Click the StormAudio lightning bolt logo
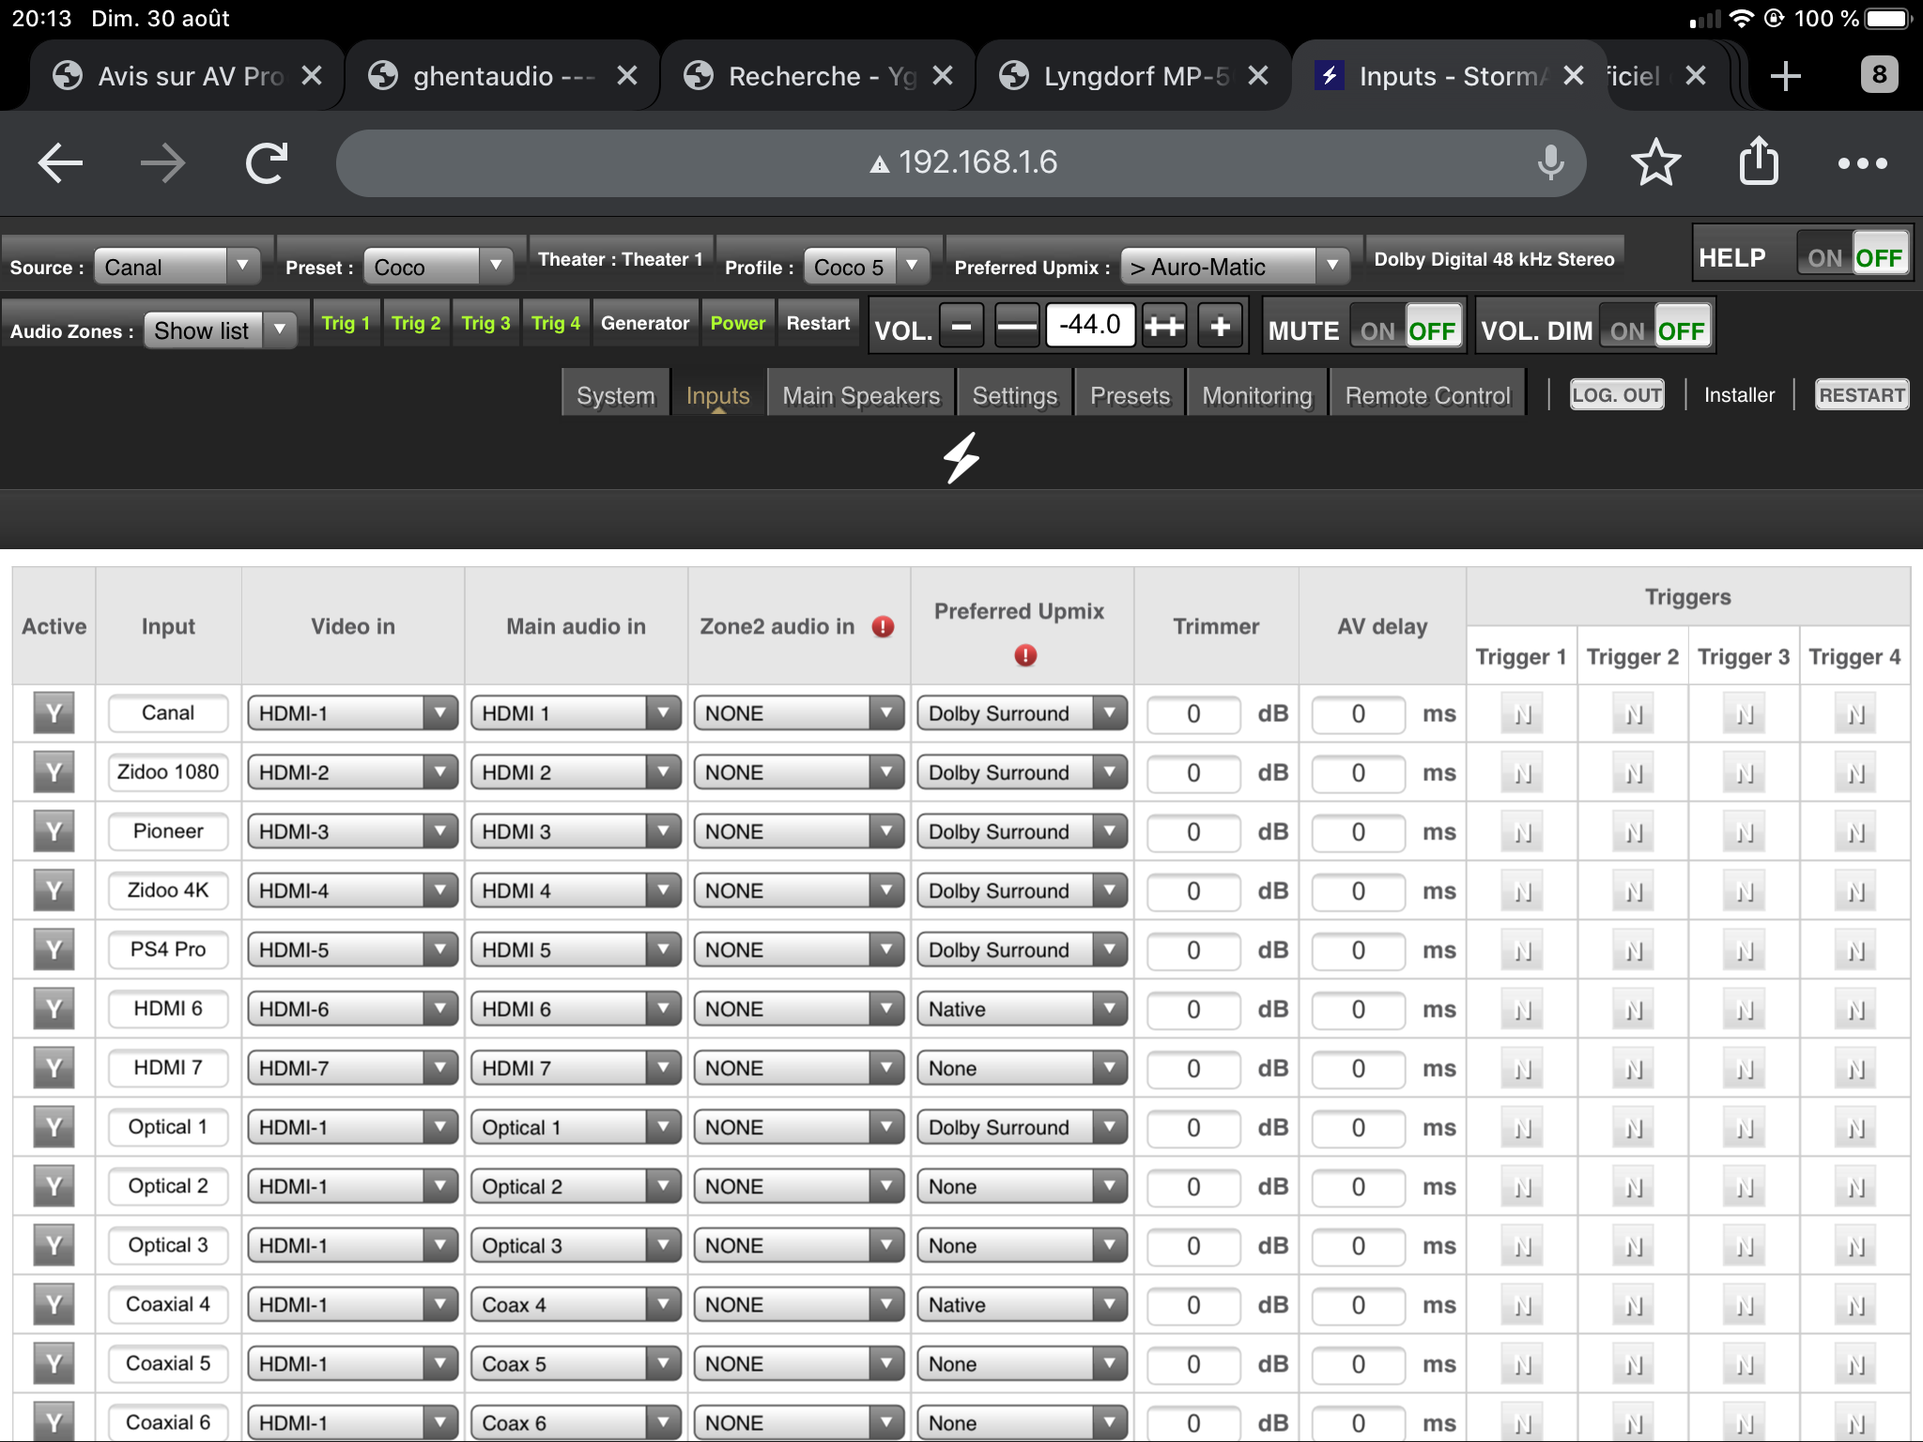 [x=961, y=458]
